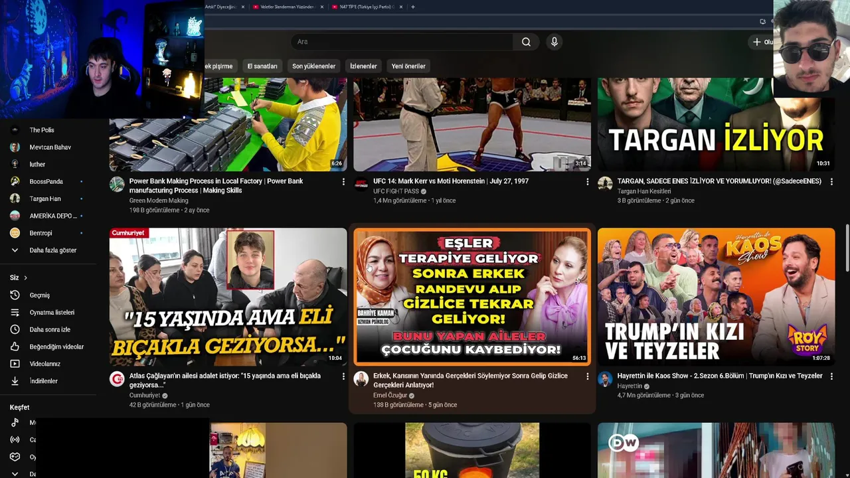Open options menu for Atlas Çağlayan video
Screen dimensions: 850x478
(343, 376)
